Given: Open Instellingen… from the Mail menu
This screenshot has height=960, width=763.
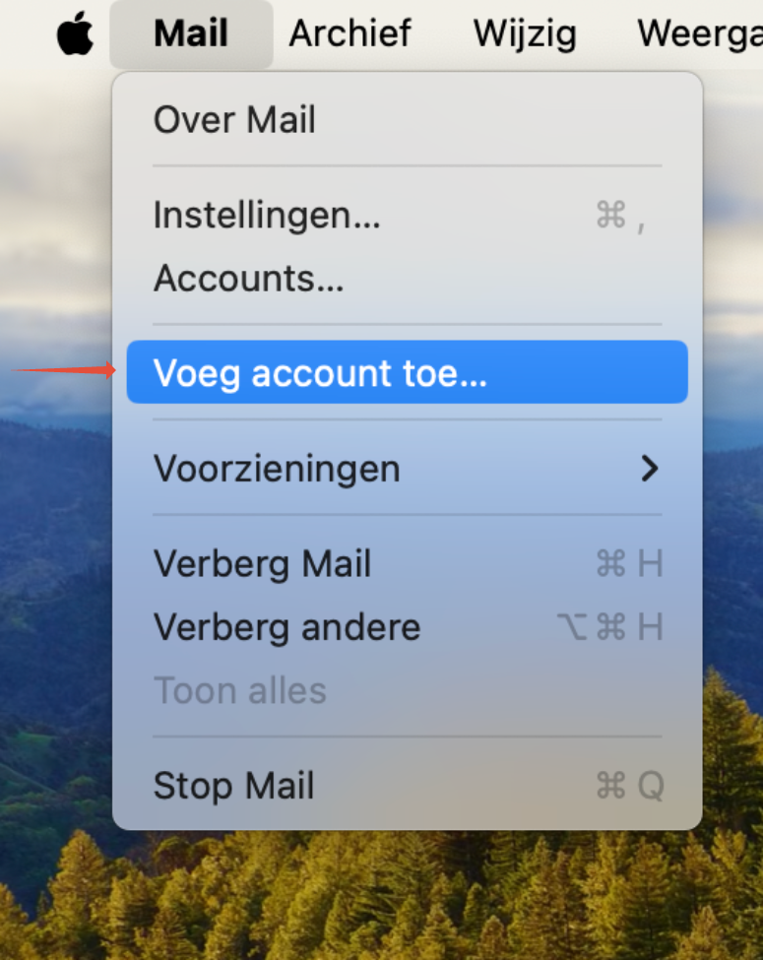Looking at the screenshot, I should click(408, 215).
